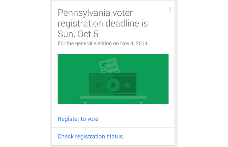Click the right table leg in the illustration
Viewport: 228px width, 147px height.
(141, 102)
